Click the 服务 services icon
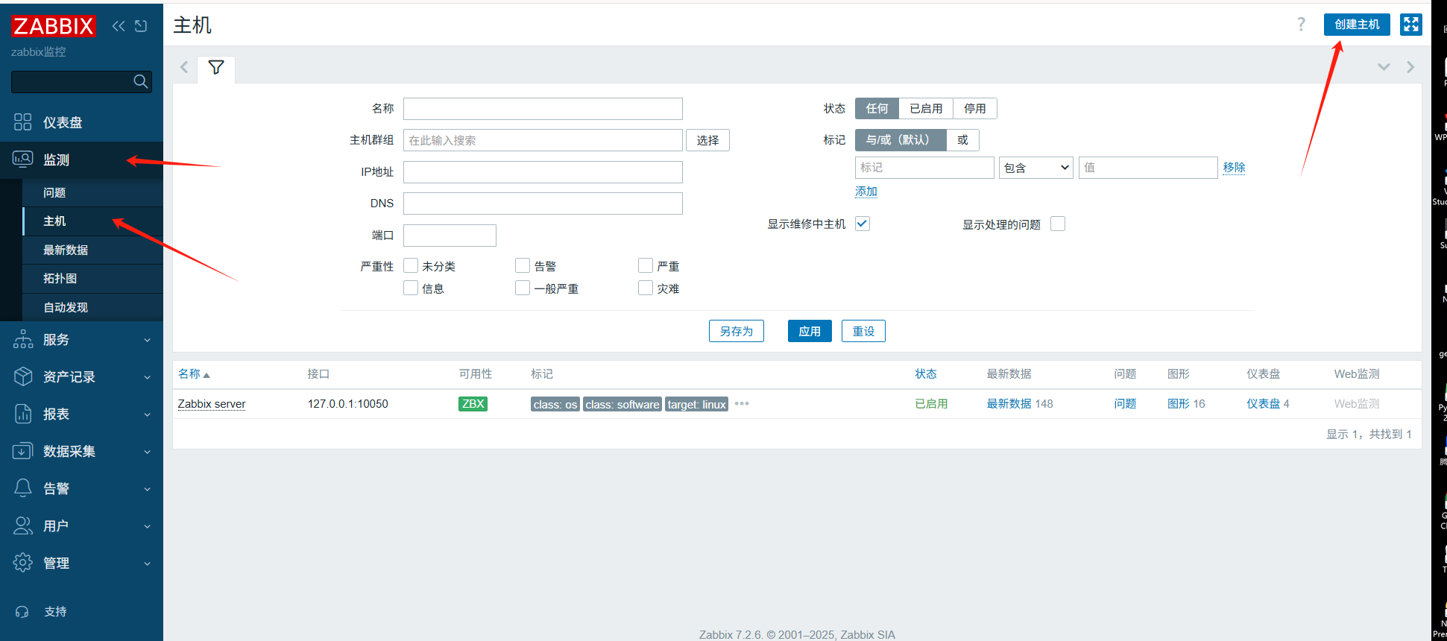 [23, 339]
